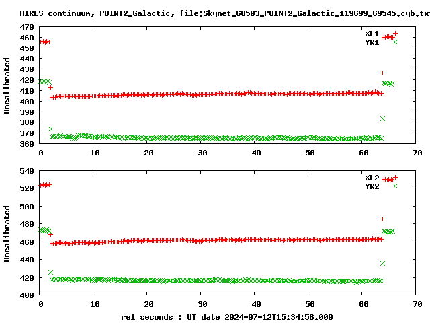This screenshot has height=323, width=430.
Task: Select the YR1 legend label
Action: [372, 42]
